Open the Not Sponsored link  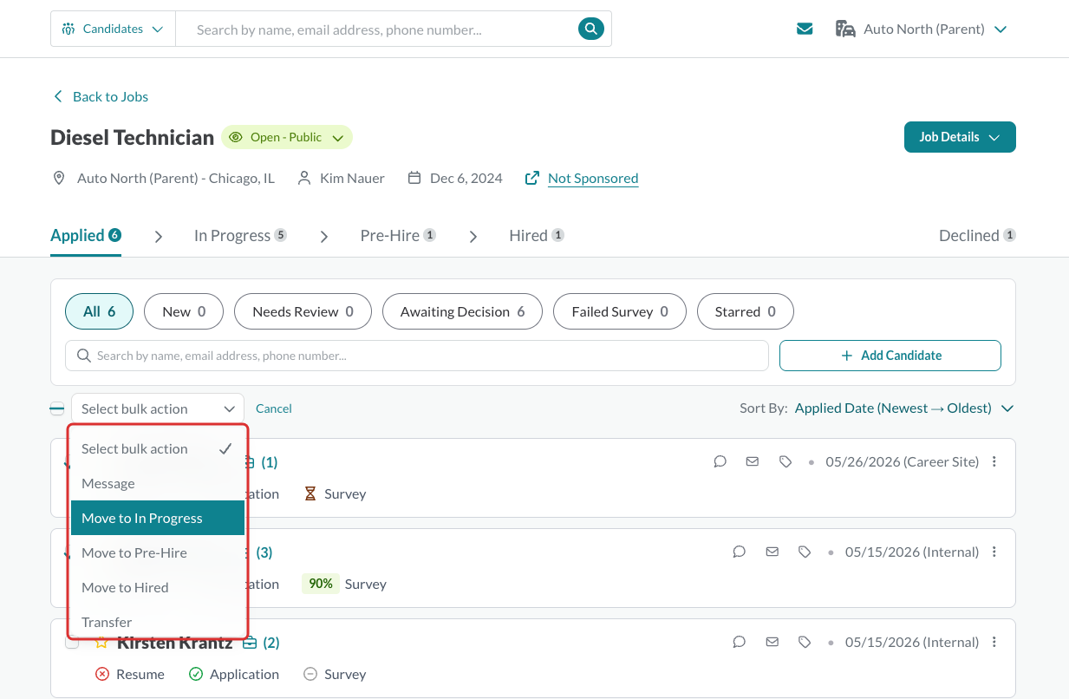(x=593, y=179)
